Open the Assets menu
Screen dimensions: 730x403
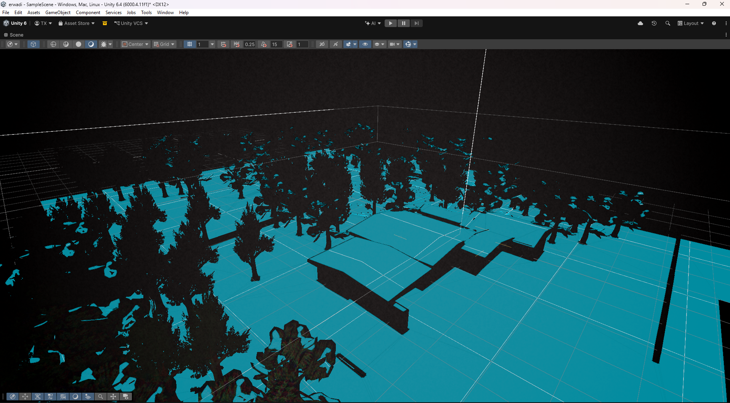[34, 13]
